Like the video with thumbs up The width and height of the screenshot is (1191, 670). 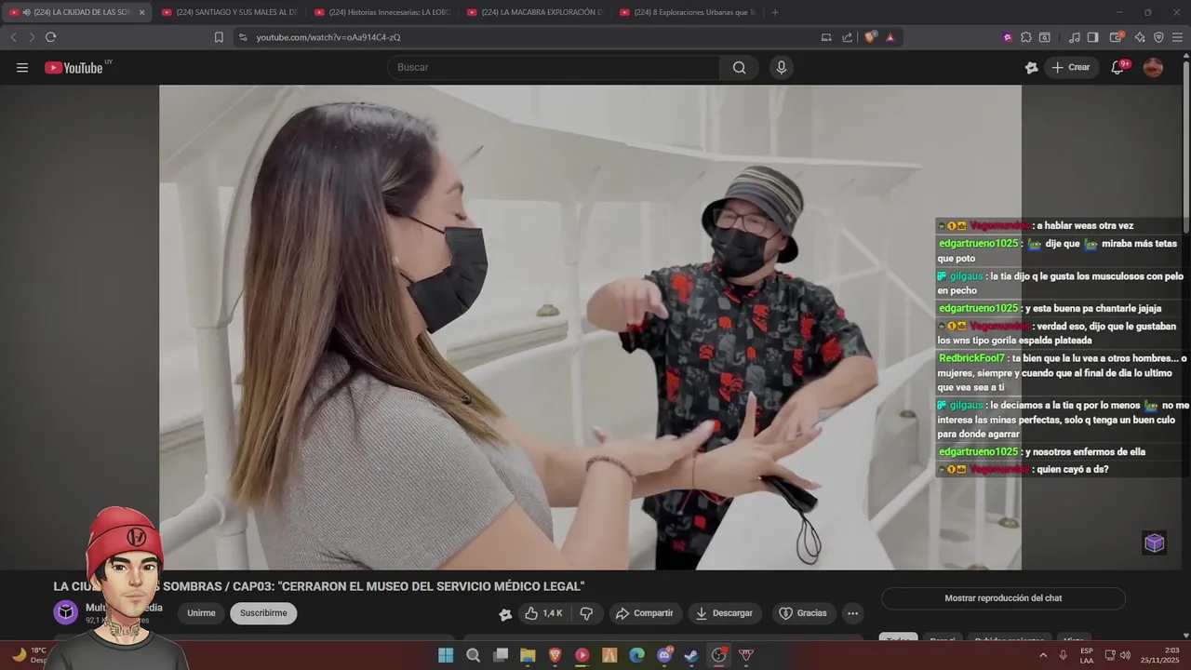[x=542, y=613]
